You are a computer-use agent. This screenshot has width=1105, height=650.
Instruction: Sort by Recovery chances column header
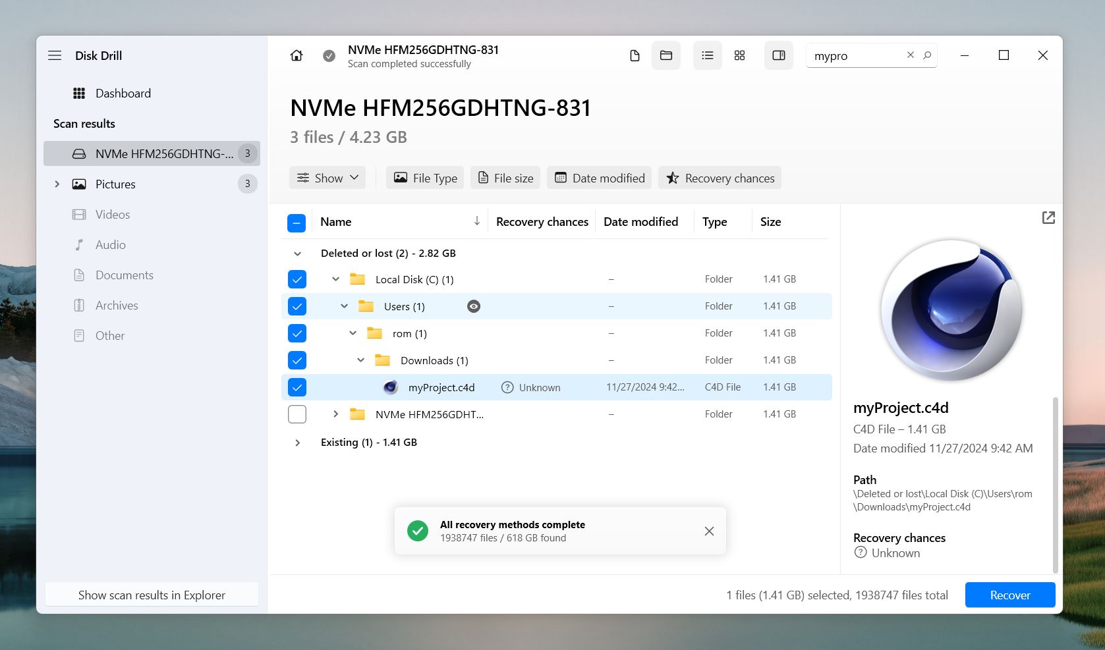542,222
